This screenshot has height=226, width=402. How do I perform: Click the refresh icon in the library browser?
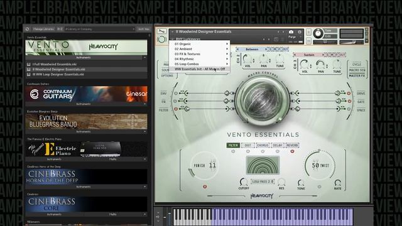tap(28, 29)
